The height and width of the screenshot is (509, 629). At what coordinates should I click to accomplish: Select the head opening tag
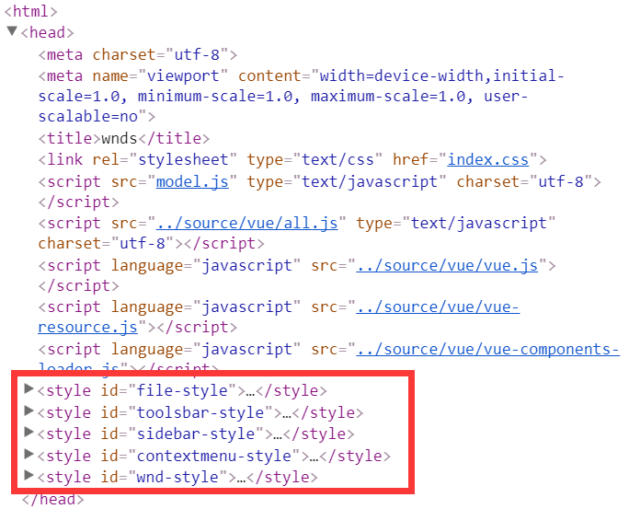pyautogui.click(x=47, y=32)
